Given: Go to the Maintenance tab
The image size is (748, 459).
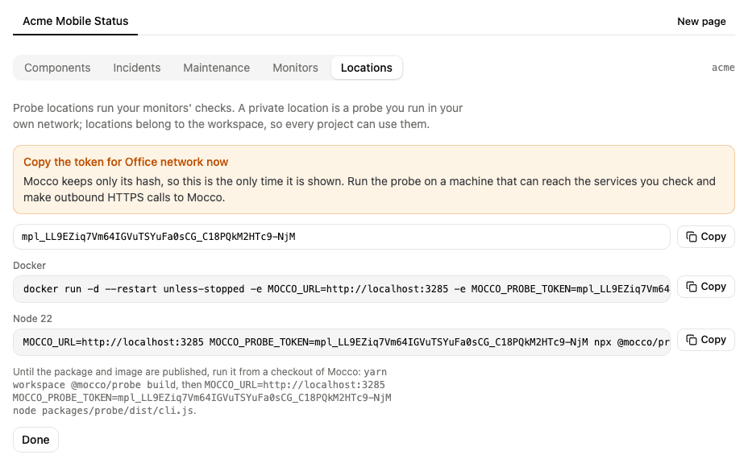Looking at the screenshot, I should [216, 68].
